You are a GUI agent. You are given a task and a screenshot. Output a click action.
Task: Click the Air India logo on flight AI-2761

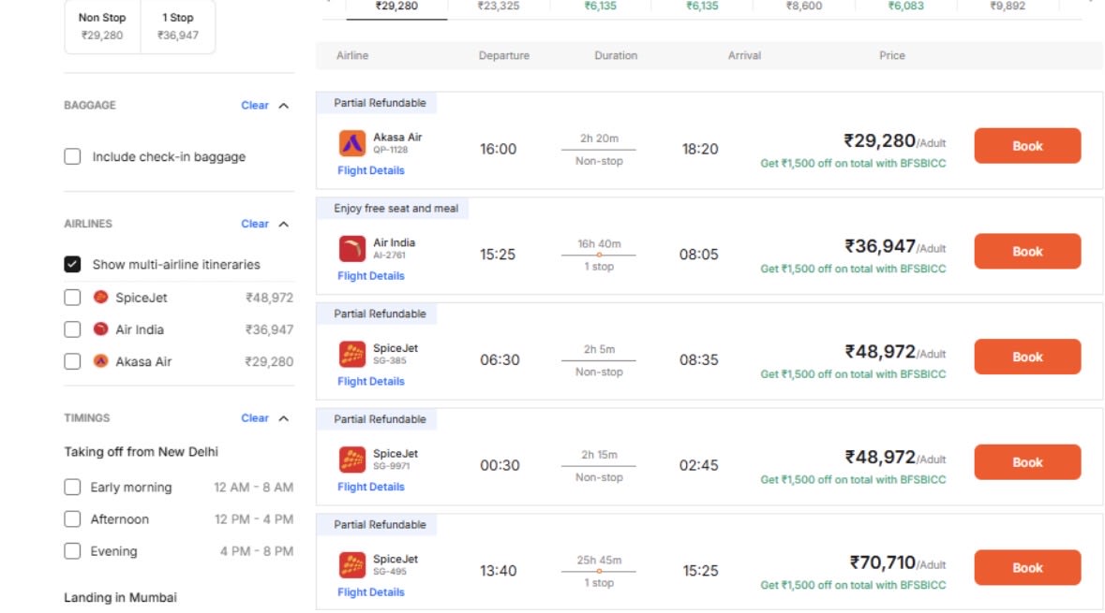(x=351, y=248)
